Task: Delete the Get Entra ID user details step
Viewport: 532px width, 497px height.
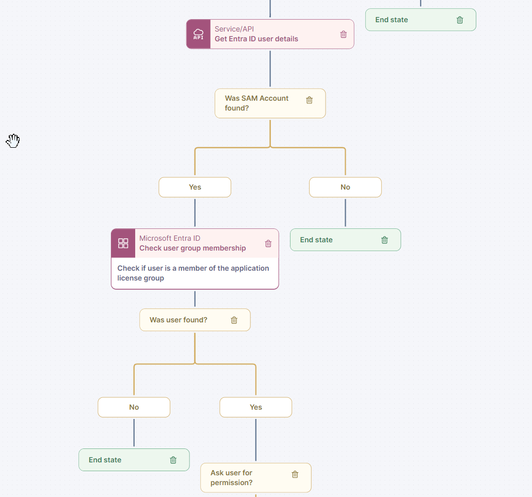Action: click(344, 34)
